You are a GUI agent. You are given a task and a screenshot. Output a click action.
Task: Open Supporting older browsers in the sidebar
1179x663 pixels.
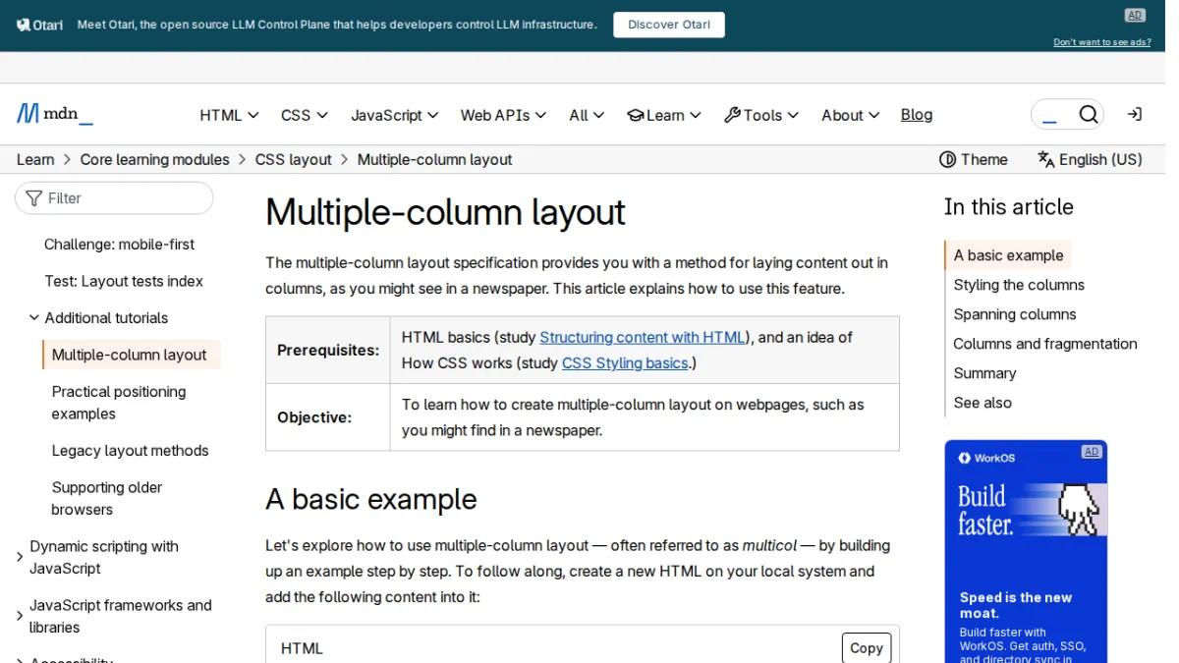pyautogui.click(x=107, y=498)
